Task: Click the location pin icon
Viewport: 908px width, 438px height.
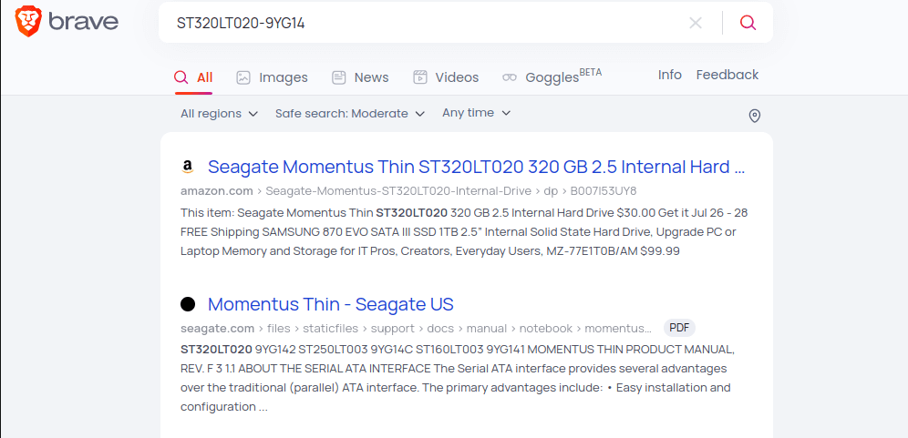Action: 754,116
